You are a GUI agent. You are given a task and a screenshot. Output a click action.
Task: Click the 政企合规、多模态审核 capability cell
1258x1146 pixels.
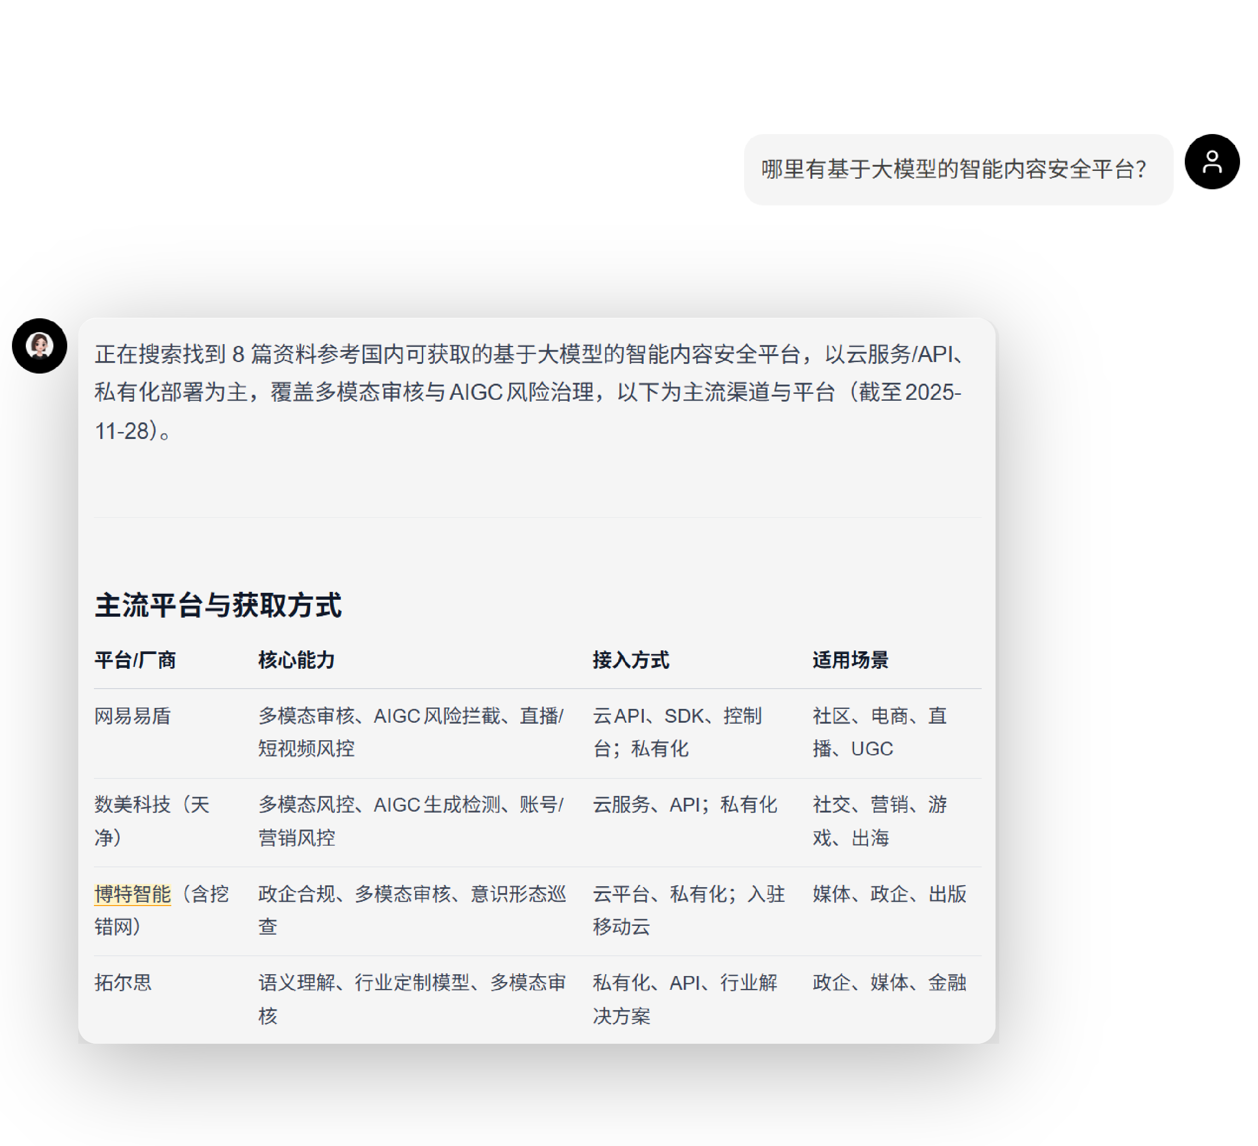point(411,910)
